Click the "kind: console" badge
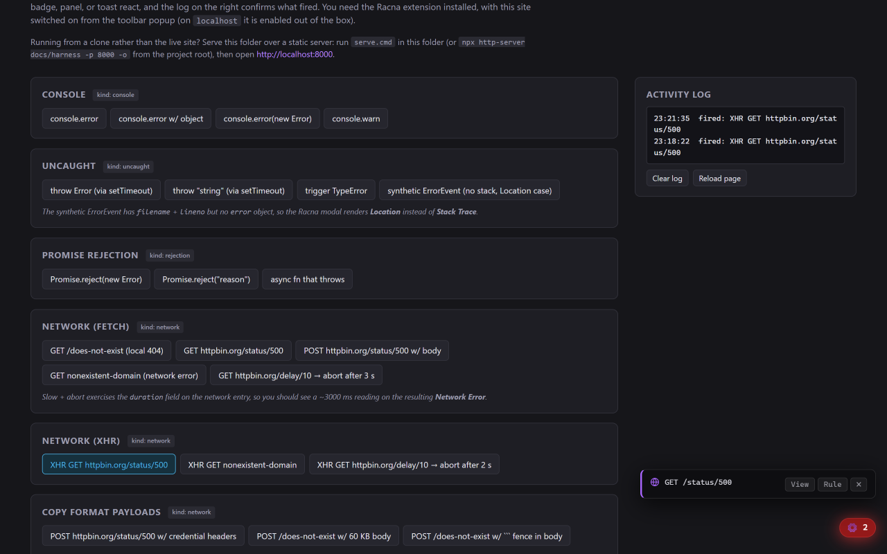Viewport: 887px width, 554px height. point(116,95)
